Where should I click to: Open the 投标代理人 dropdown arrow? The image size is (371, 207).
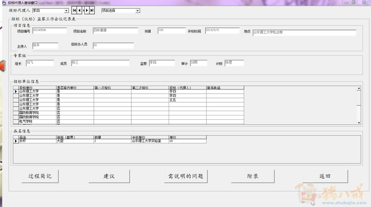point(67,11)
